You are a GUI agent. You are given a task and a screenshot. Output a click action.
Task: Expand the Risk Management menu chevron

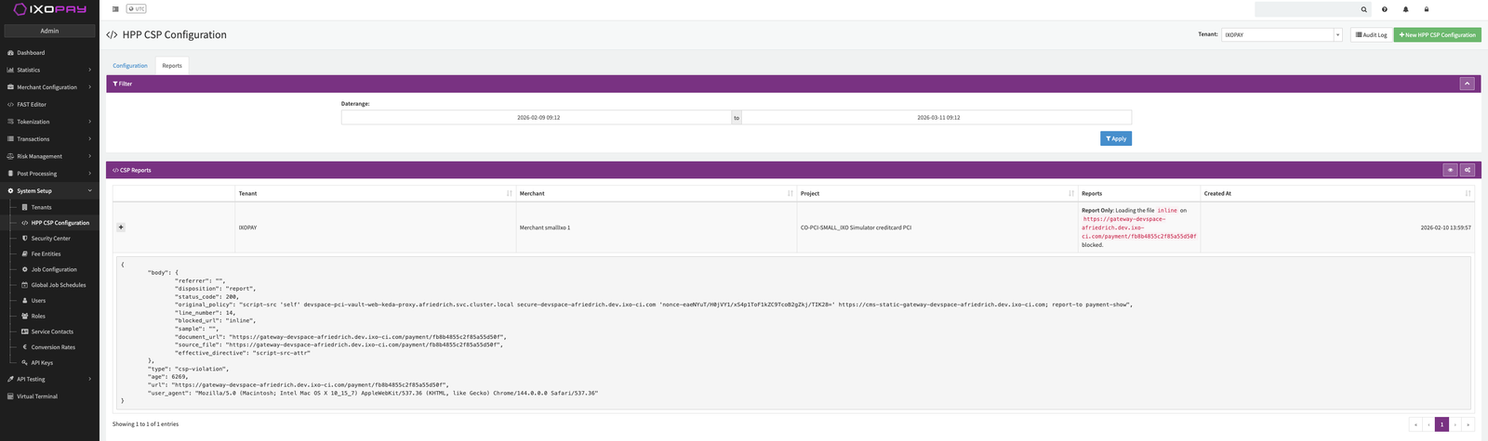click(90, 156)
